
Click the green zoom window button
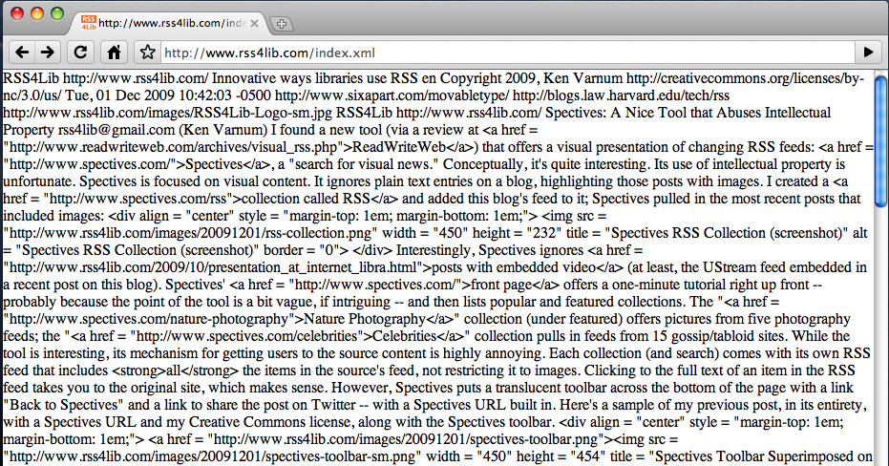tap(57, 13)
